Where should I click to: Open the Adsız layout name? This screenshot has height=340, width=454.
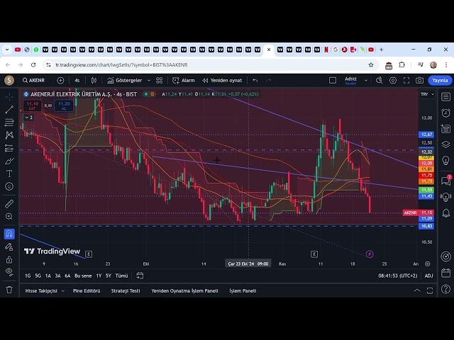click(x=350, y=80)
